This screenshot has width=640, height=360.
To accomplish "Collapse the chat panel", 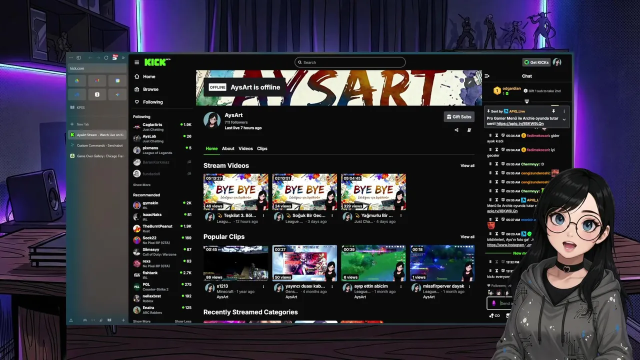I will click(487, 76).
